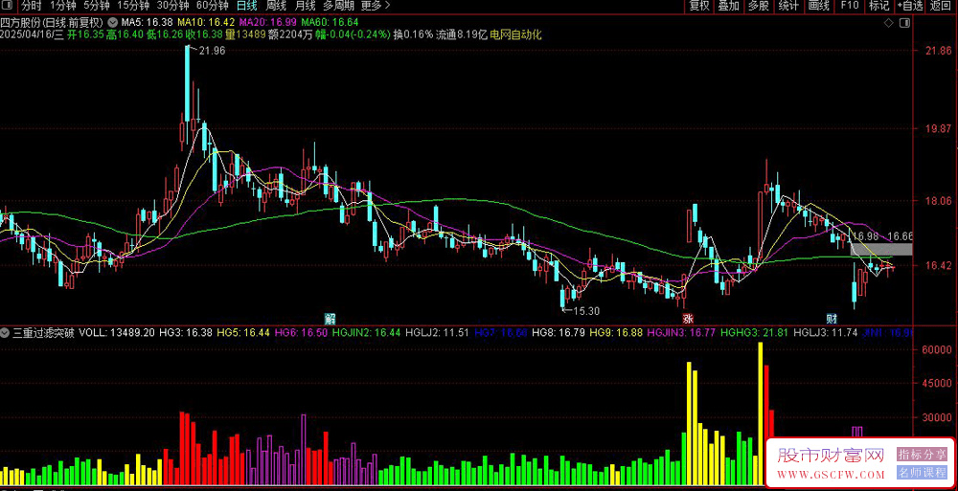Switch to the 15分钟 period tab

pyautogui.click(x=132, y=6)
